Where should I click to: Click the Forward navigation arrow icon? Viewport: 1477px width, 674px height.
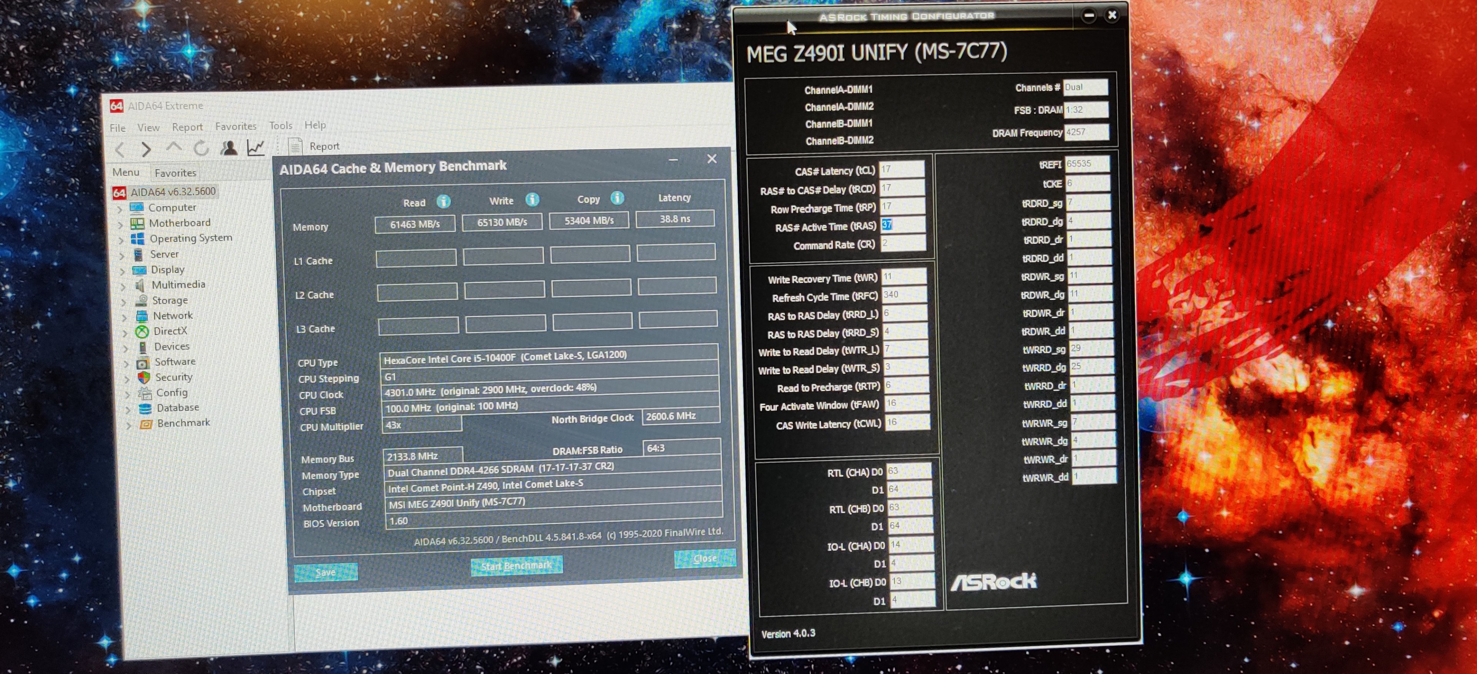pos(146,150)
